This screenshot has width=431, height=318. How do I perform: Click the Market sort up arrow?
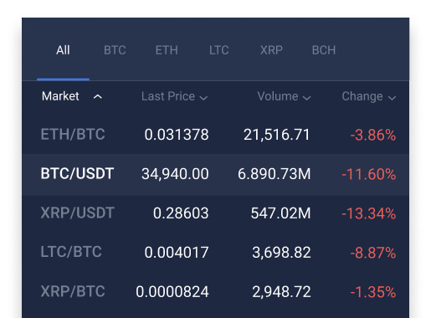(x=97, y=97)
